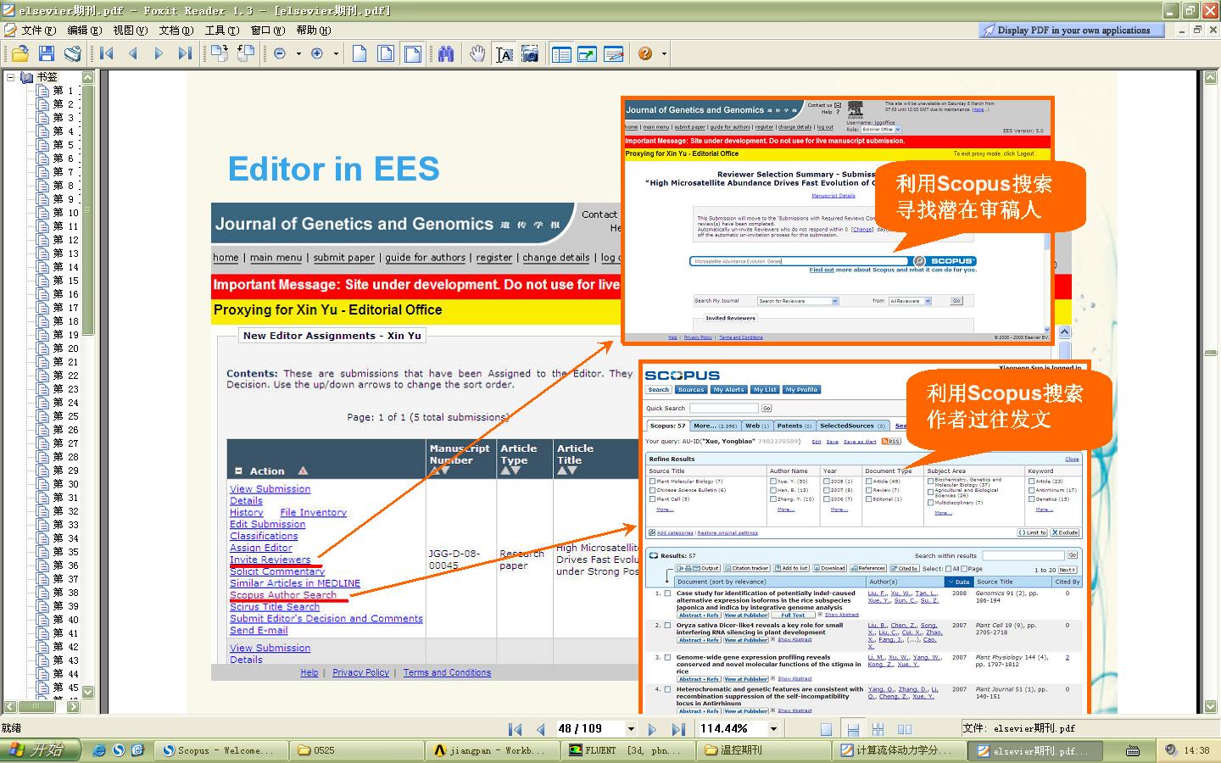
Task: Open zoom-out options dropdown arrow
Action: (x=298, y=53)
